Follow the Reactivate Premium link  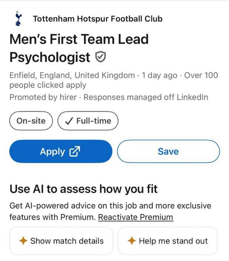point(136,217)
